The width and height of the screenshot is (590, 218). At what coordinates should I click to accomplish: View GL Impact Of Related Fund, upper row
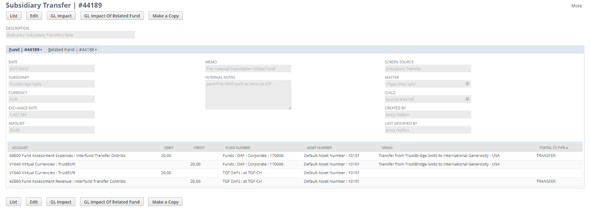112,16
